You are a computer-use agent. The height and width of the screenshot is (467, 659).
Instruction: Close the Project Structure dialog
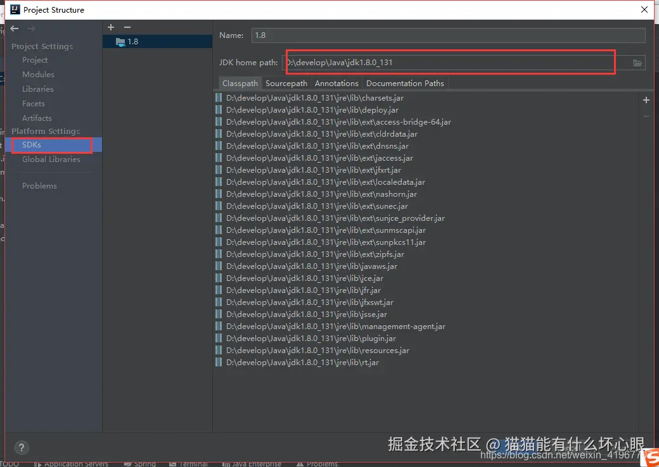(644, 9)
